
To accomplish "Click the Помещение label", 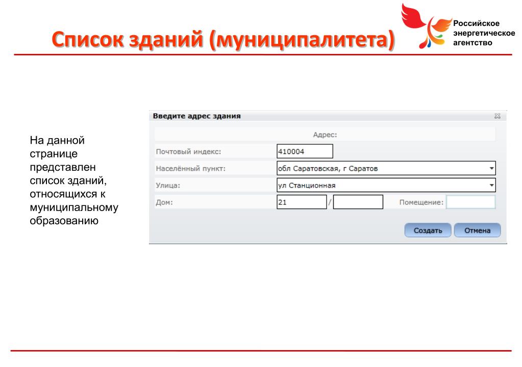I will pyautogui.click(x=421, y=202).
